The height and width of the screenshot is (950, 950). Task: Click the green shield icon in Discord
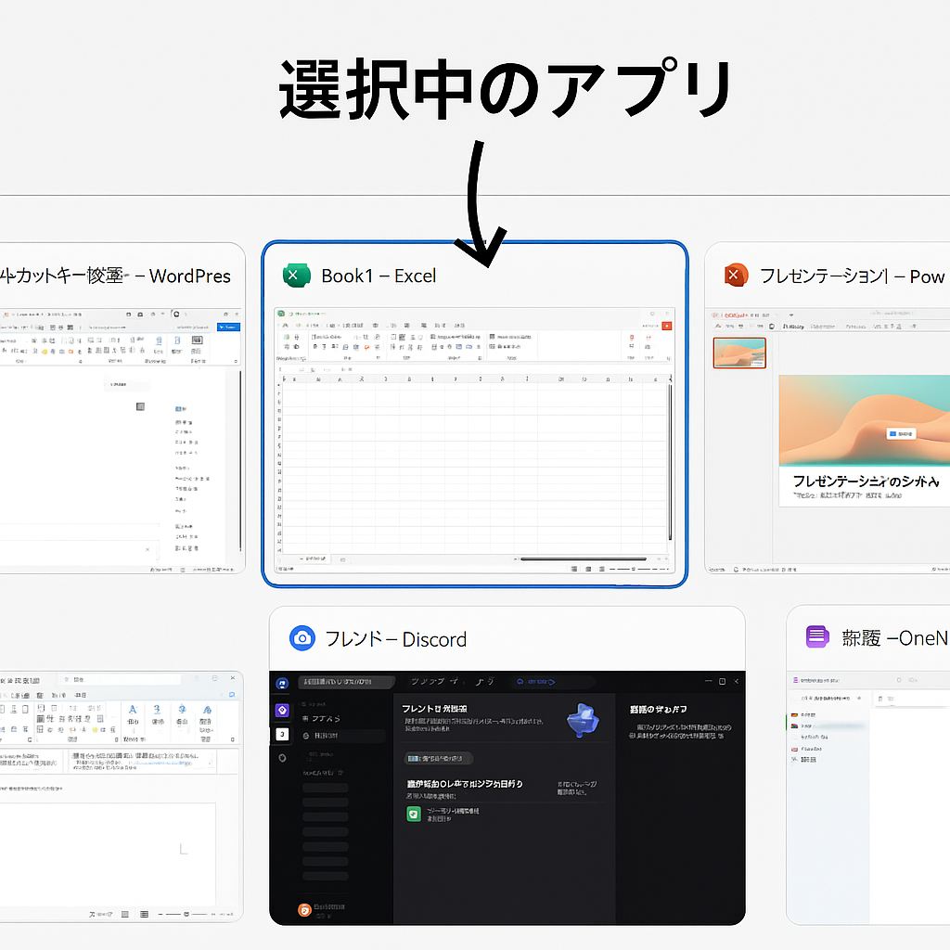tap(414, 814)
